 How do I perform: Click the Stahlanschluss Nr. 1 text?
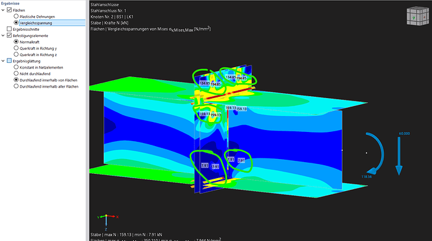108,10
